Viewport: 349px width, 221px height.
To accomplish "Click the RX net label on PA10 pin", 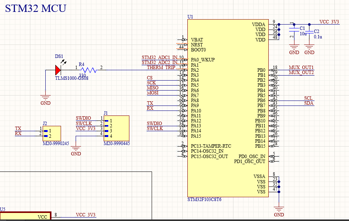I will (x=150, y=108).
